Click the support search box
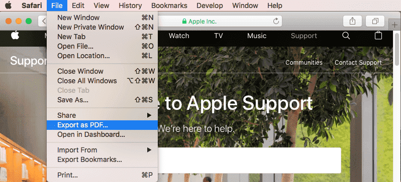The image size is (401, 182). (249, 160)
